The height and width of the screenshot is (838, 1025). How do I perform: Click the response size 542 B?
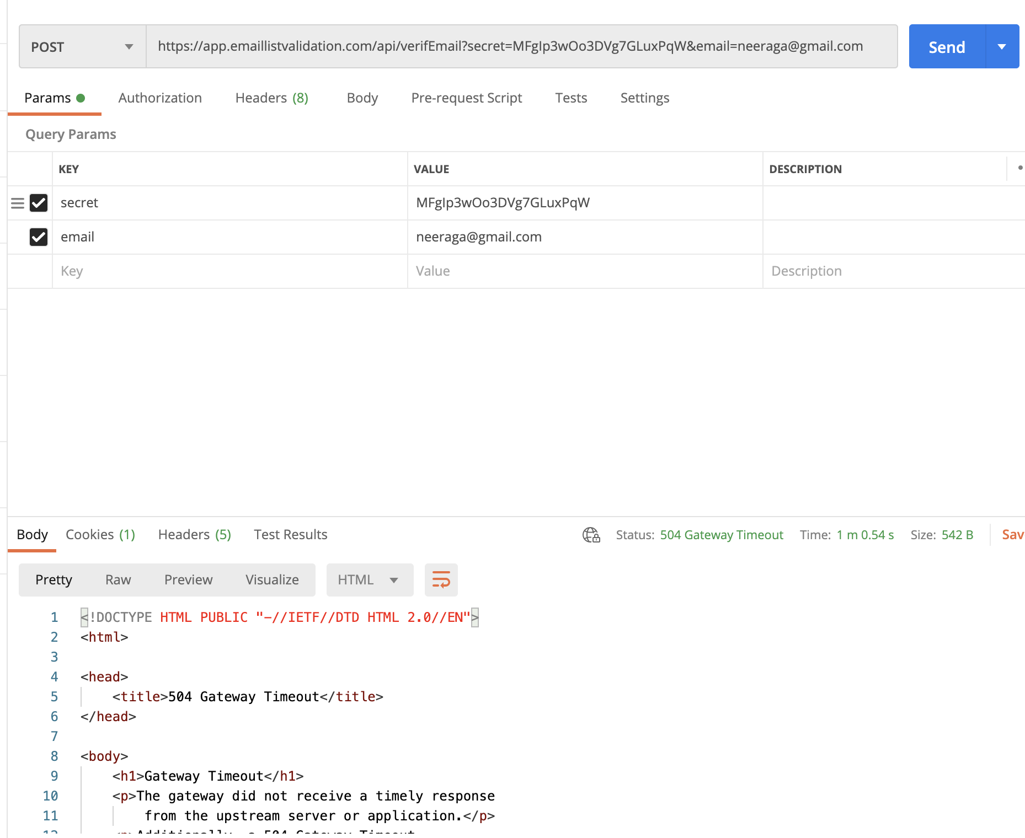point(957,535)
